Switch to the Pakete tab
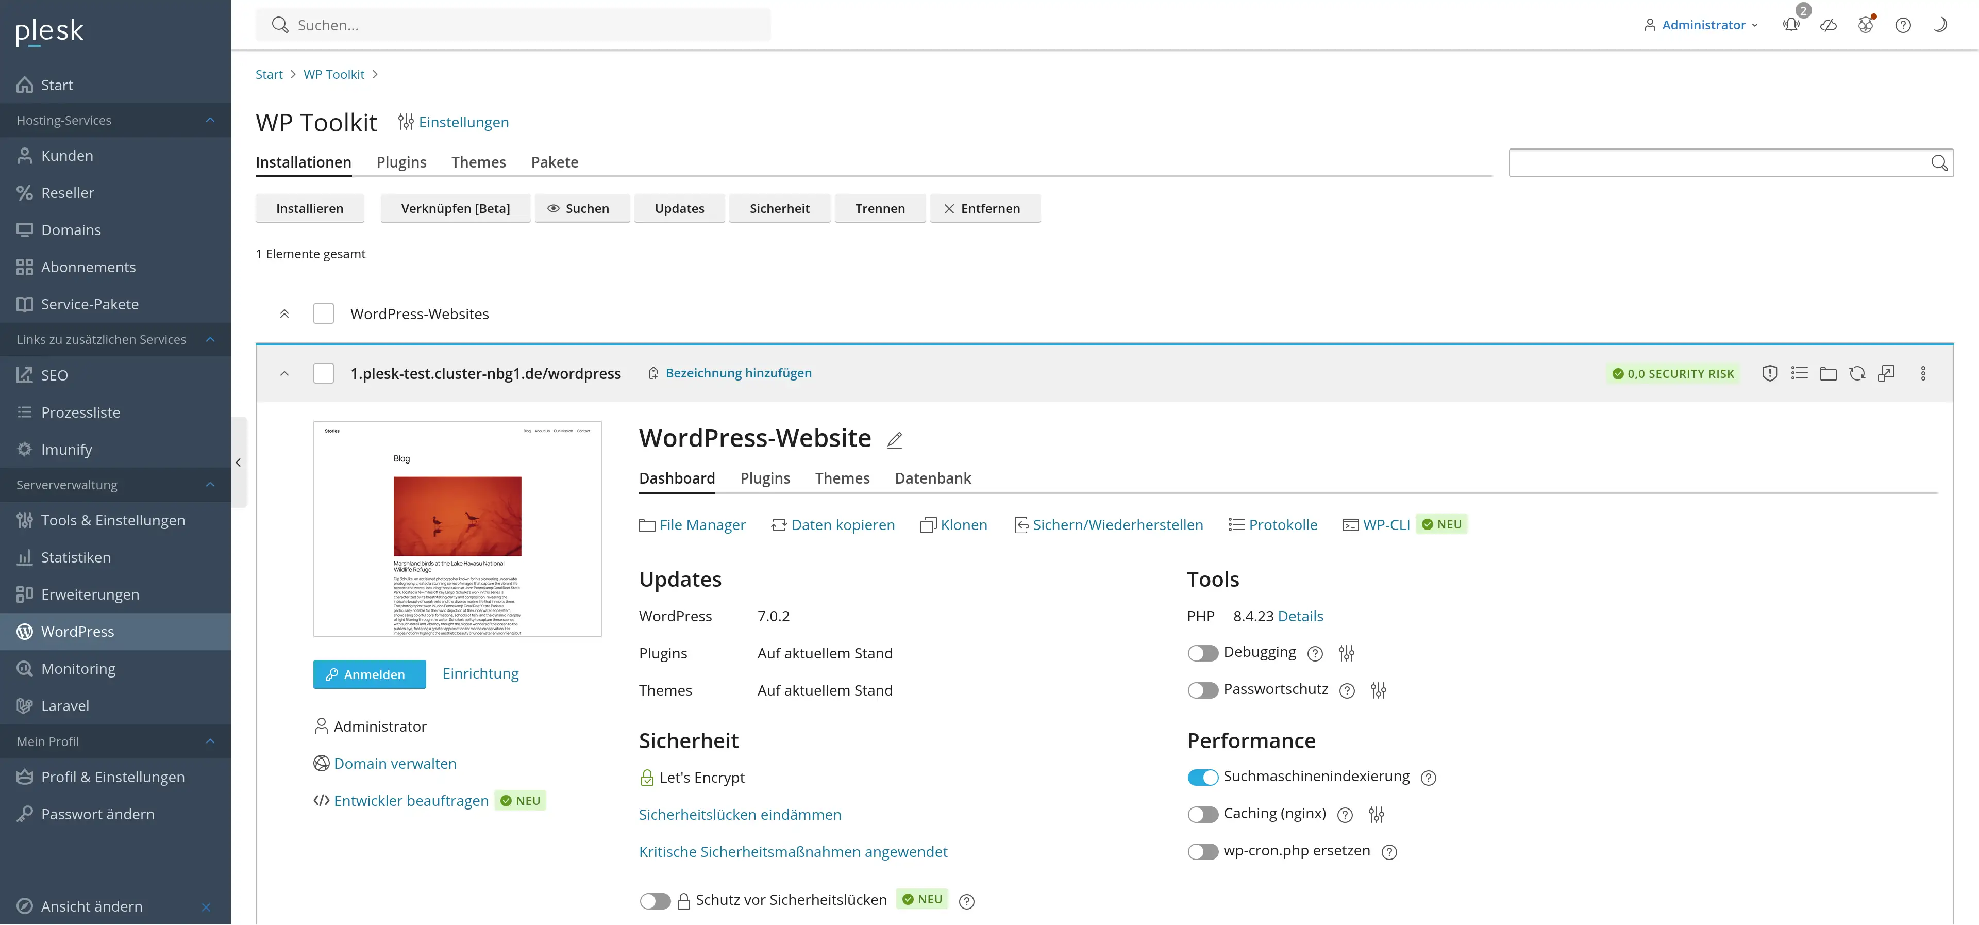 click(x=555, y=162)
